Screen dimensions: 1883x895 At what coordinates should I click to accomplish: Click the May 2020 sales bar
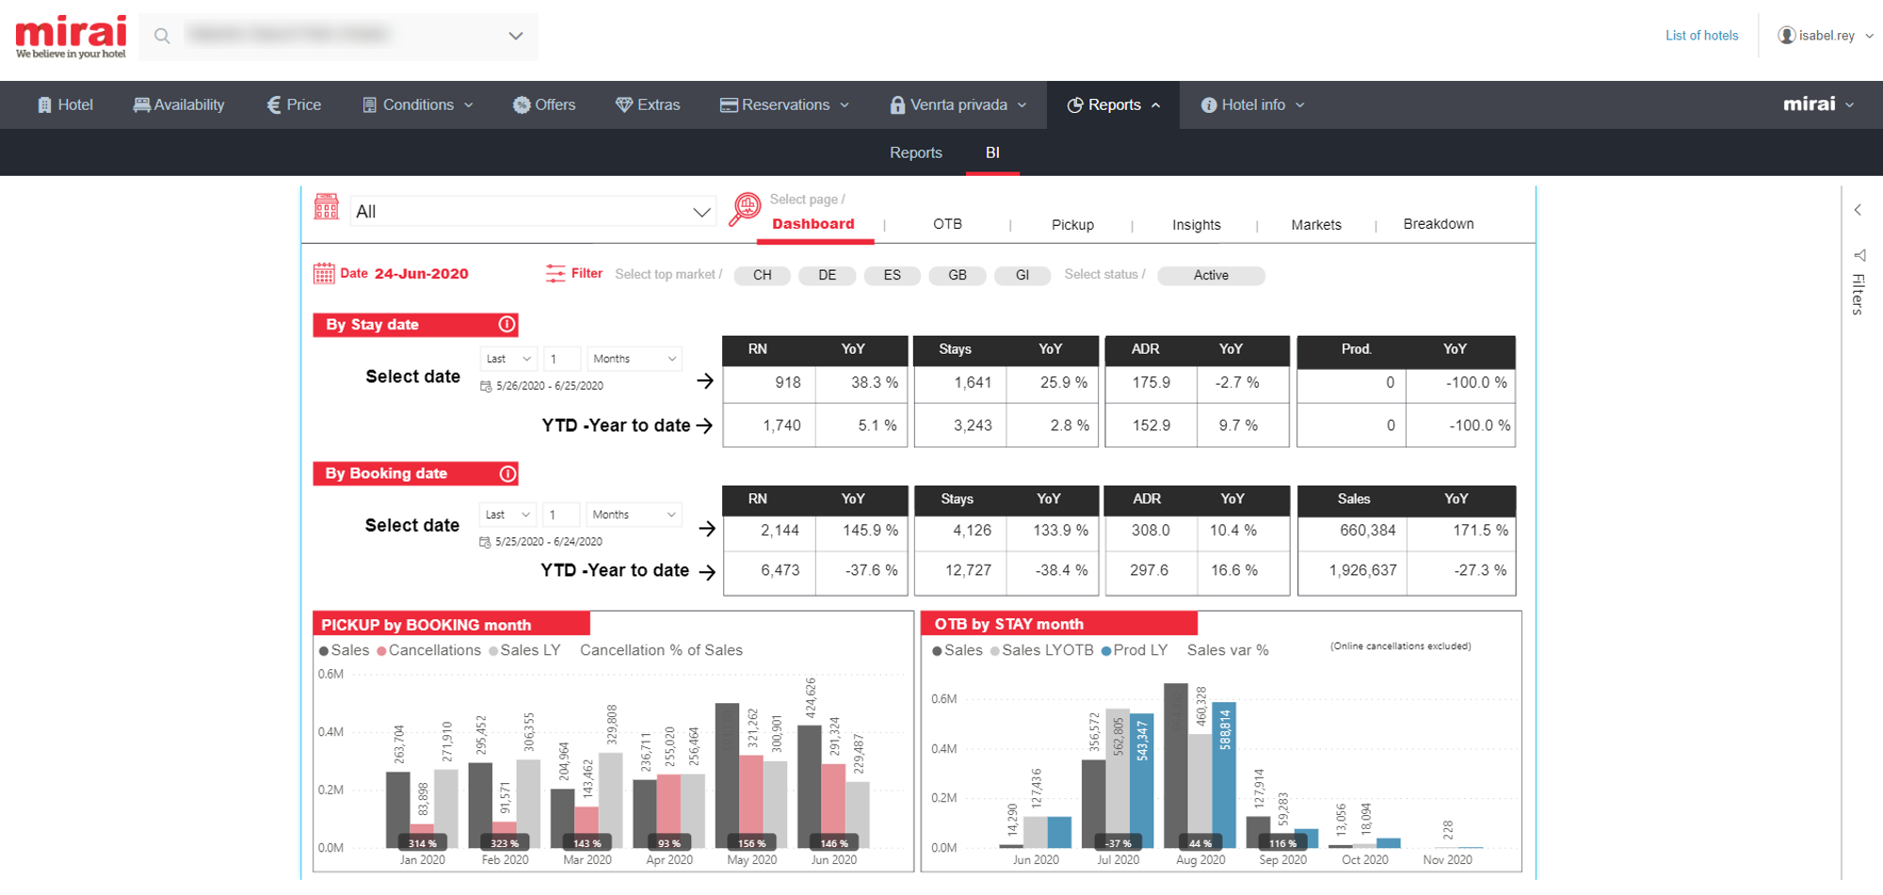coord(726,775)
